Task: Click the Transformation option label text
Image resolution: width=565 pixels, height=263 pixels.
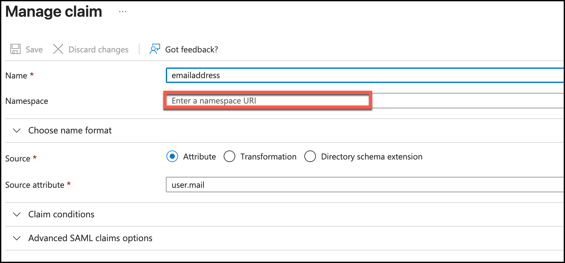Action: click(268, 157)
